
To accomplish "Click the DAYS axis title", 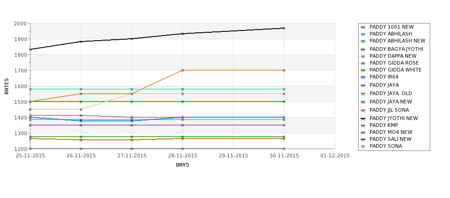I will (182, 165).
